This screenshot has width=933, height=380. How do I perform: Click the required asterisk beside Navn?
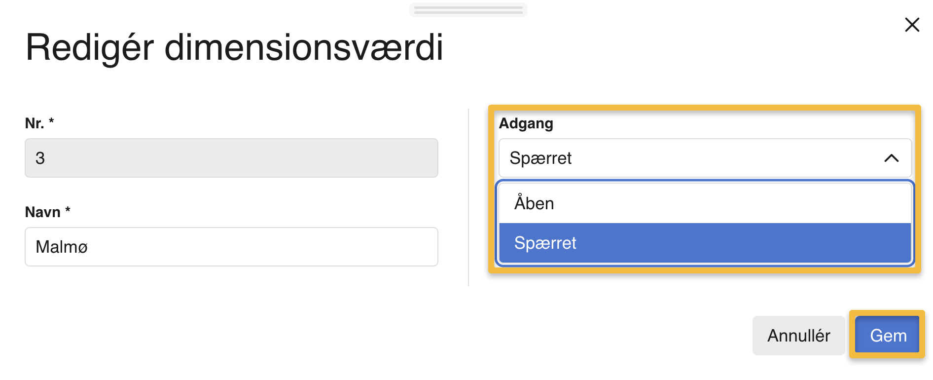pos(67,211)
